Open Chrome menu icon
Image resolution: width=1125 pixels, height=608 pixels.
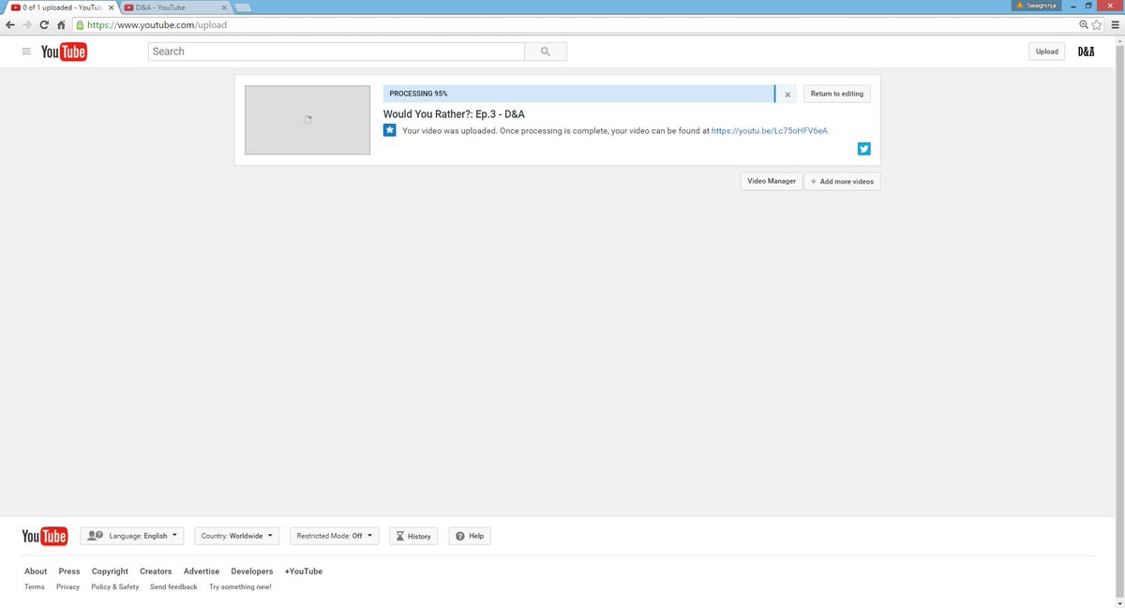1114,24
